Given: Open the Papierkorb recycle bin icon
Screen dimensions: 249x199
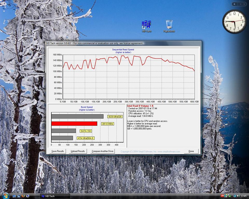Looking at the screenshot, I should 169,26.
